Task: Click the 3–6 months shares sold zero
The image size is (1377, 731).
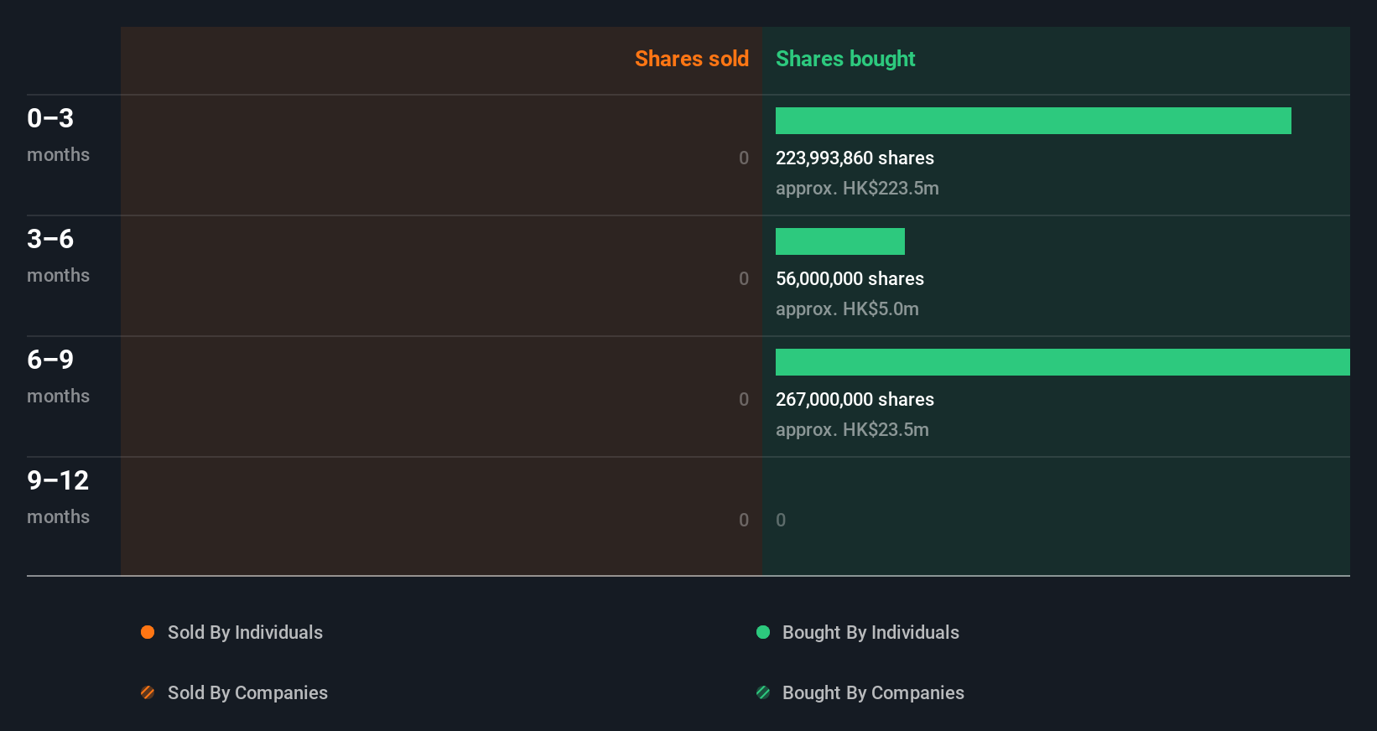Action: [744, 278]
